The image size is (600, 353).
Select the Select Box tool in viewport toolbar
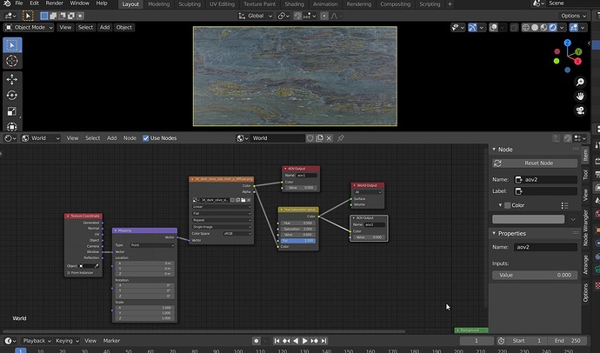12,45
